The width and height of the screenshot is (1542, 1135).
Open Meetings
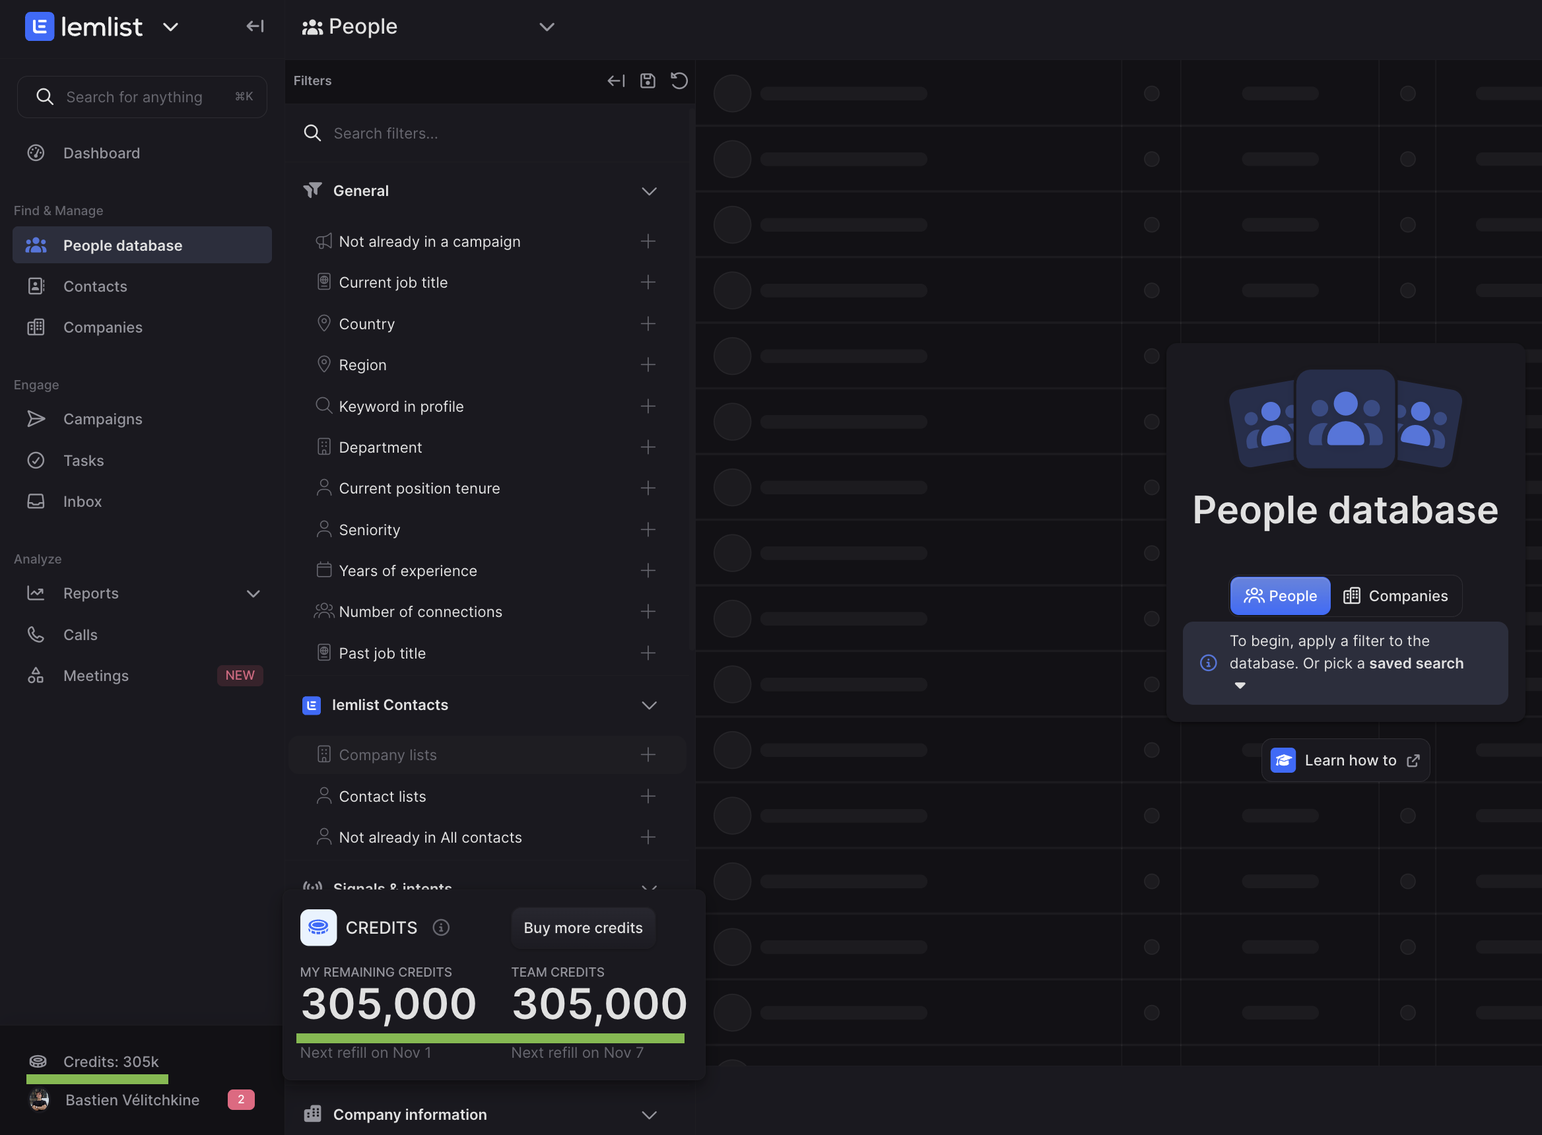142,676
